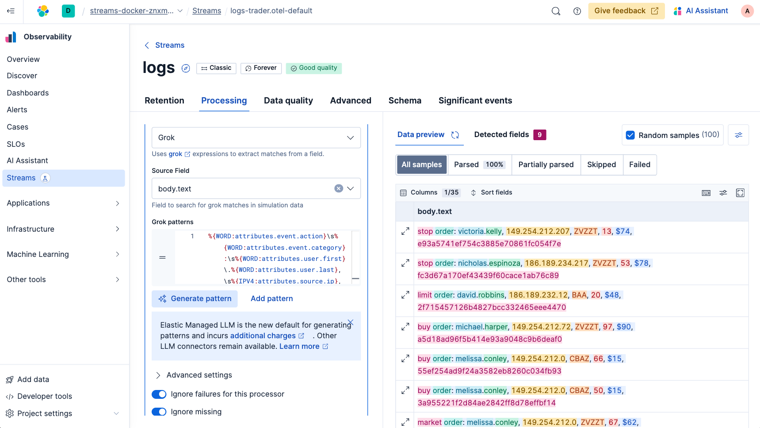Open the Grok processor type dropdown
This screenshot has width=760, height=428.
pos(256,138)
